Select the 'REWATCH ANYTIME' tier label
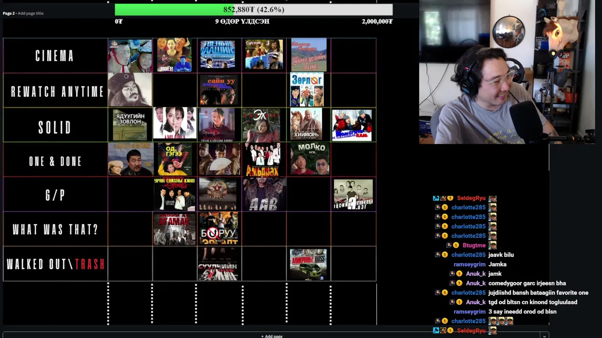 click(57, 91)
